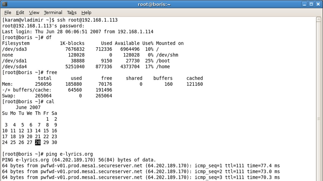
Task: Click the 'time=73.0 ms' ping result
Action: coord(263,171)
